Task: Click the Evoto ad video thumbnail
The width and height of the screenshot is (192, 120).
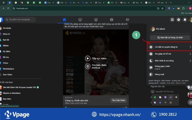Action: tap(96, 62)
